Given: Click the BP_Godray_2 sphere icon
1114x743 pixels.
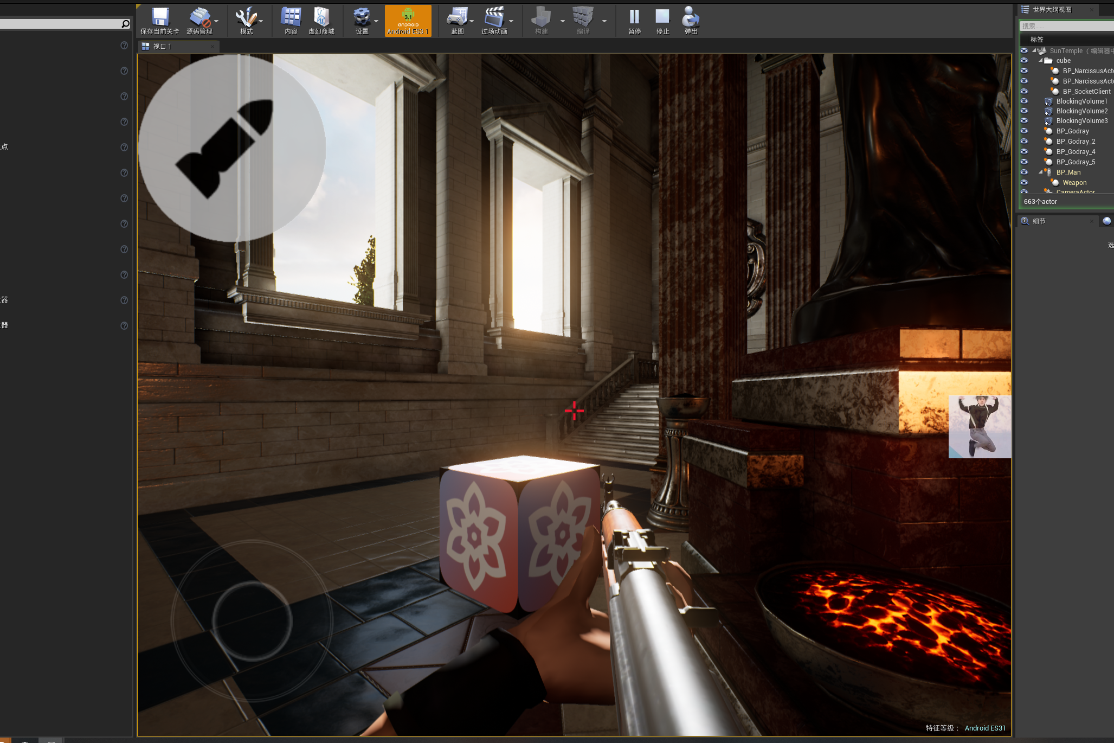Looking at the screenshot, I should pyautogui.click(x=1048, y=142).
